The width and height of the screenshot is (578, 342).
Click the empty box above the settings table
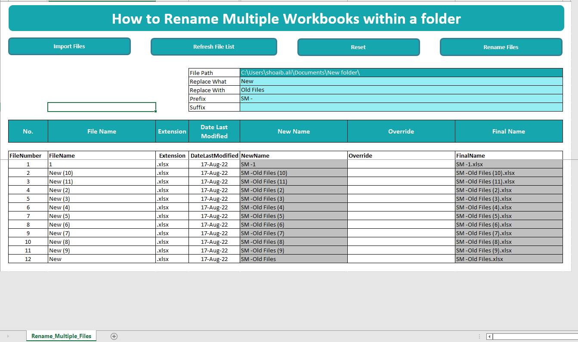pyautogui.click(x=102, y=106)
